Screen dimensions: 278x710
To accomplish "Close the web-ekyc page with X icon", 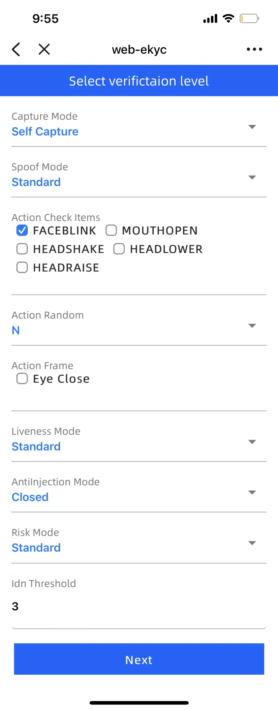I will coord(44,49).
